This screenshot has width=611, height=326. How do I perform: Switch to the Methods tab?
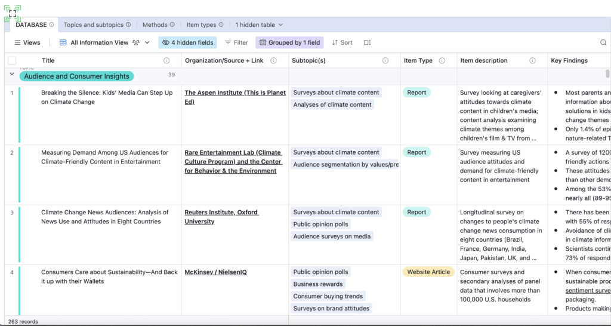click(155, 25)
